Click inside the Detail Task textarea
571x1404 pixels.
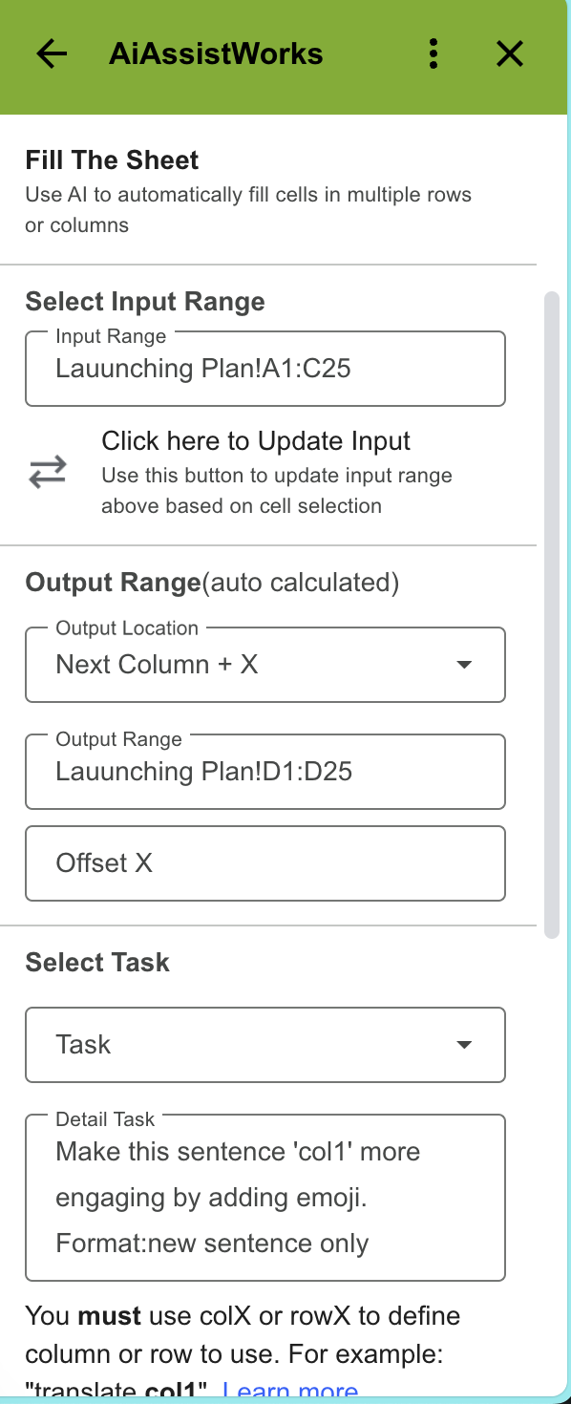265,1197
